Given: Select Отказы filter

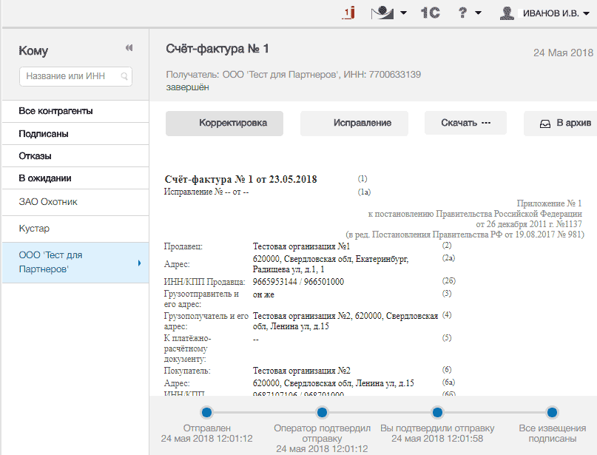Looking at the screenshot, I should [75, 155].
